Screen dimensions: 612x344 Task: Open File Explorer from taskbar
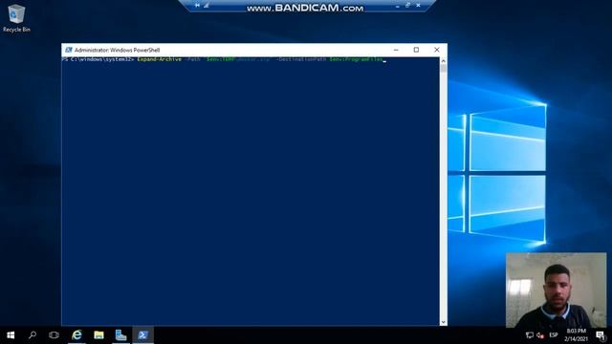(x=98, y=335)
